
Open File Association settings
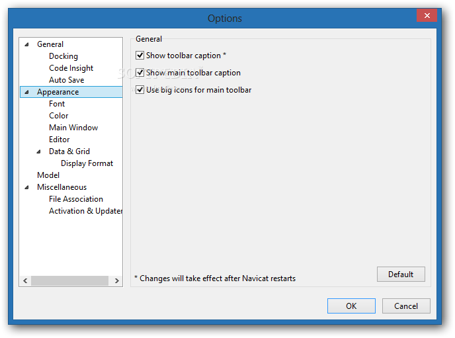tap(76, 199)
